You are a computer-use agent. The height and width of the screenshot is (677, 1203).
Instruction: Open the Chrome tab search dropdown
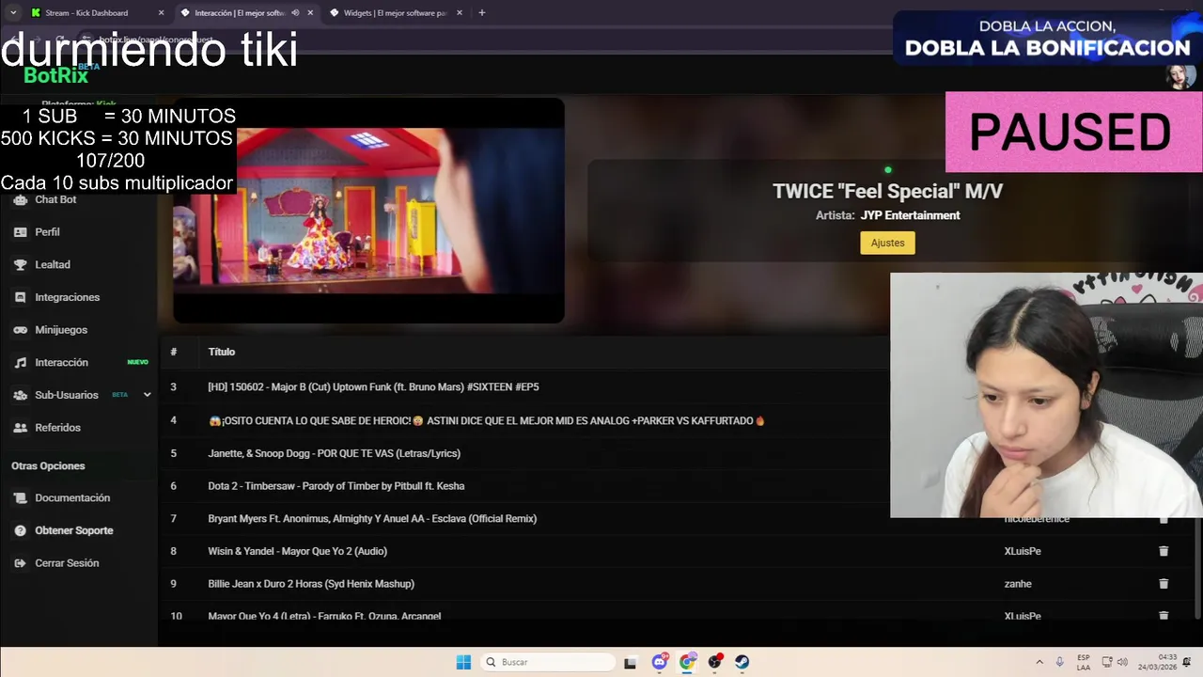pyautogui.click(x=13, y=13)
